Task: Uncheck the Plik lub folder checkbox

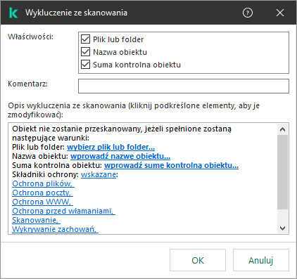Action: (x=85, y=39)
